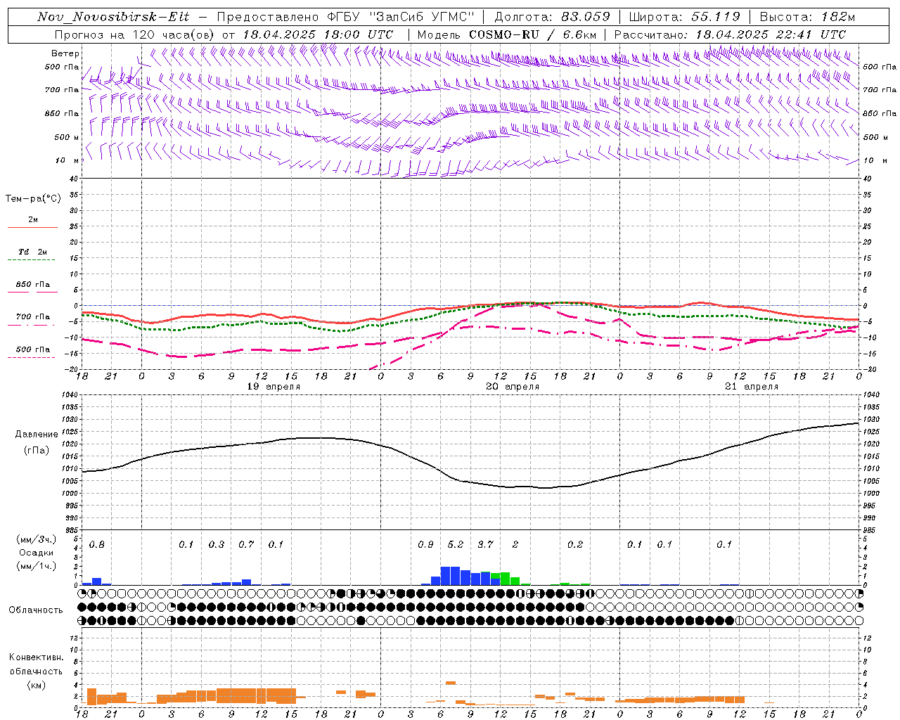900x720 pixels.
Task: Click the Конвективн. label
Action: click(36, 657)
